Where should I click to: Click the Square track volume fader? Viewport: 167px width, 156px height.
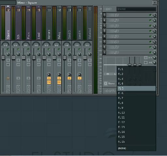3,58
